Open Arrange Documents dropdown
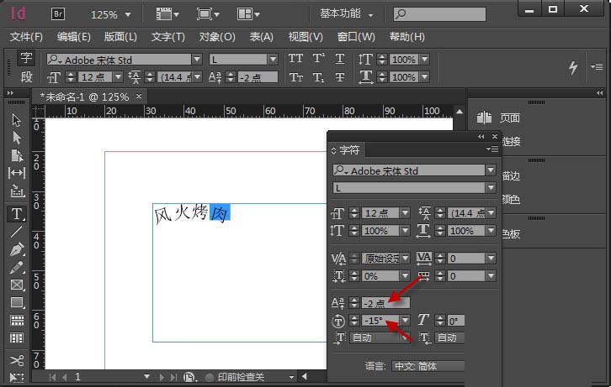 pyautogui.click(x=248, y=14)
